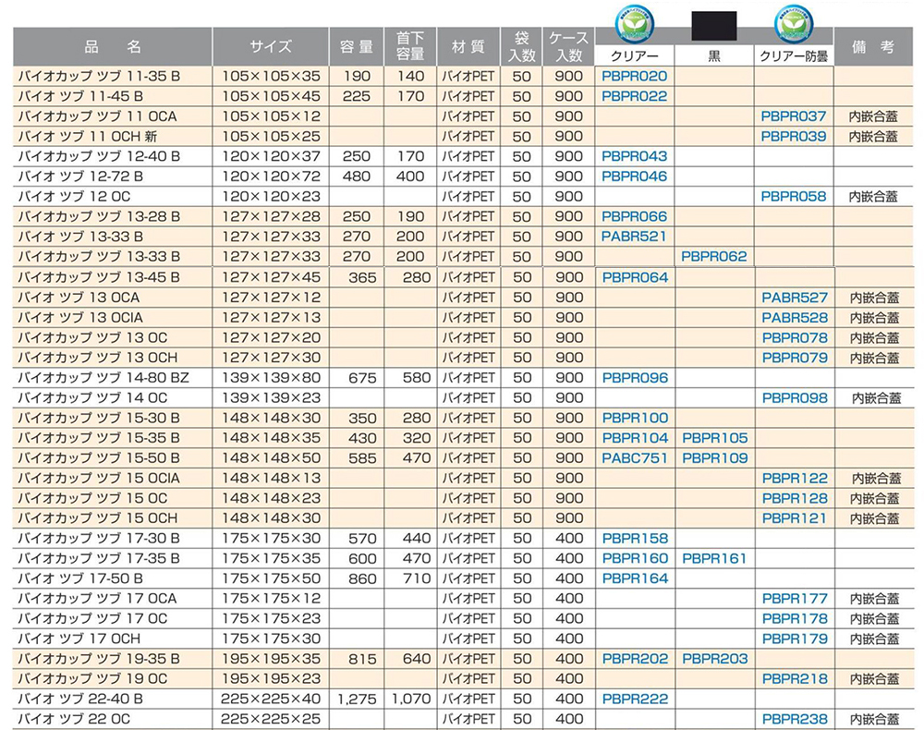Click the サイズ column header

click(271, 46)
